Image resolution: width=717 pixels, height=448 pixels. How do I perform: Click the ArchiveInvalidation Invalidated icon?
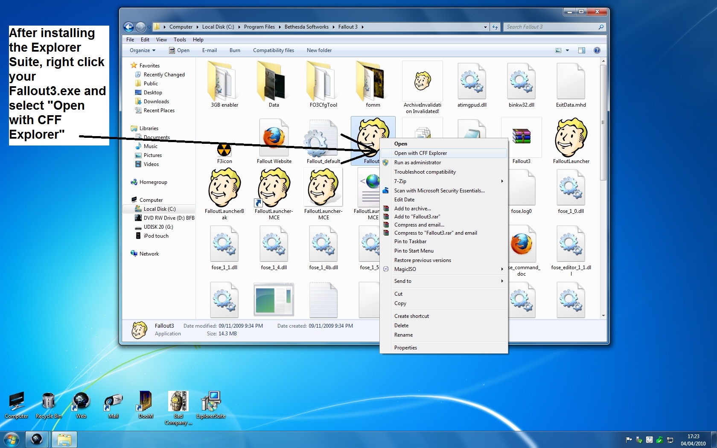pos(422,82)
